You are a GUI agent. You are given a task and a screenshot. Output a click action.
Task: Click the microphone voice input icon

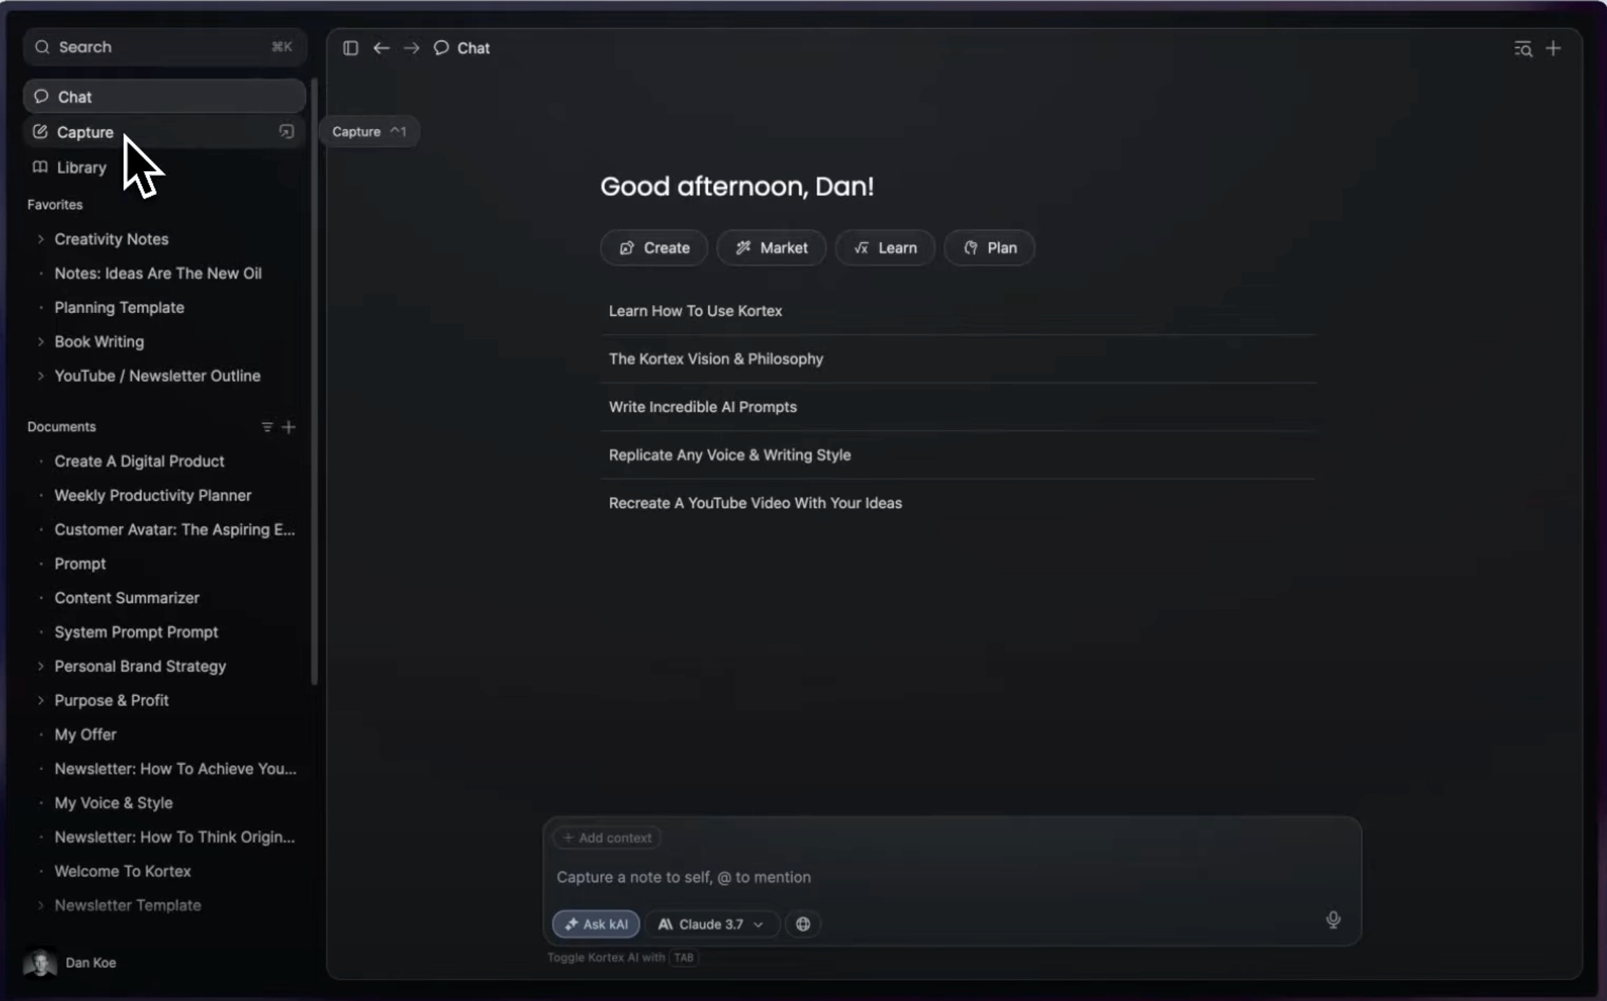click(x=1333, y=920)
